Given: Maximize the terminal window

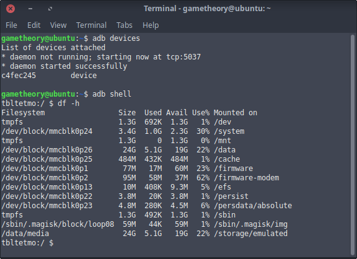Looking at the screenshot, I should tap(50, 9).
